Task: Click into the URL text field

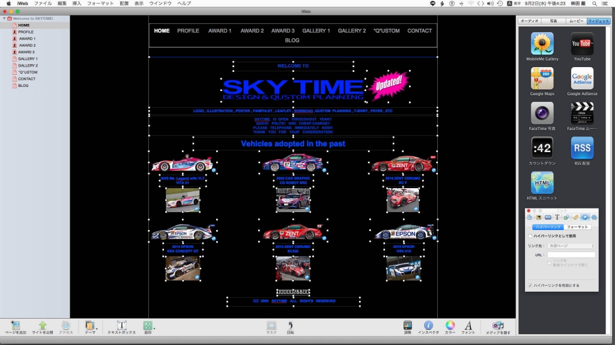Action: coord(571,255)
